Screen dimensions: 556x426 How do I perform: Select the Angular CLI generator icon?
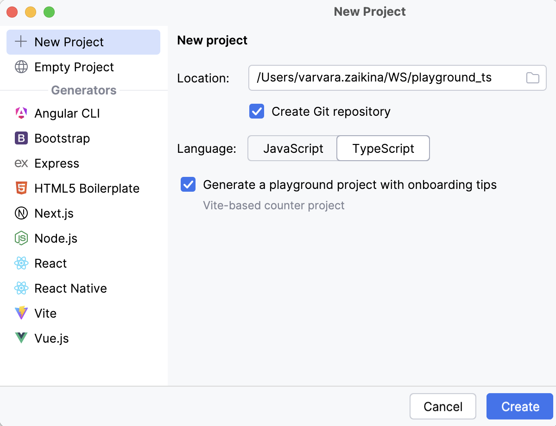point(20,113)
